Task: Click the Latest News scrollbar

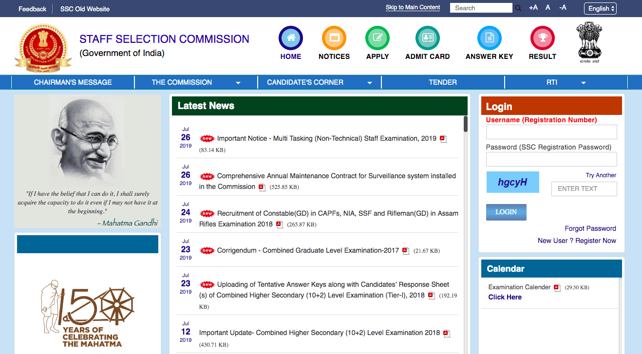Action: point(466,124)
